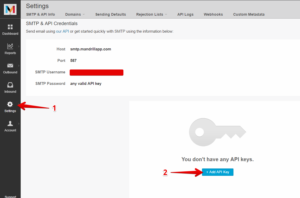Switch to SMTP & API Info tab
The image size is (300, 198).
pos(41,14)
